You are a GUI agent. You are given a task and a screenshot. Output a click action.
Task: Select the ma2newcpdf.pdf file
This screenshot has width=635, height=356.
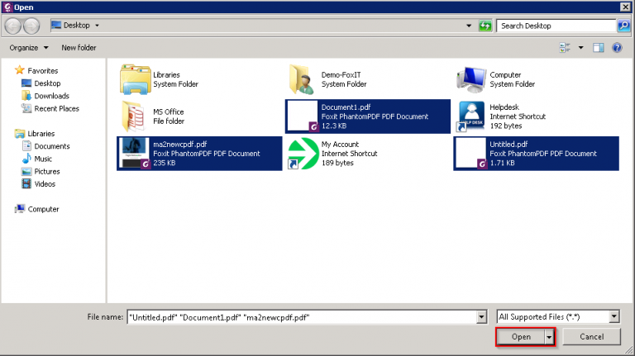pyautogui.click(x=199, y=153)
